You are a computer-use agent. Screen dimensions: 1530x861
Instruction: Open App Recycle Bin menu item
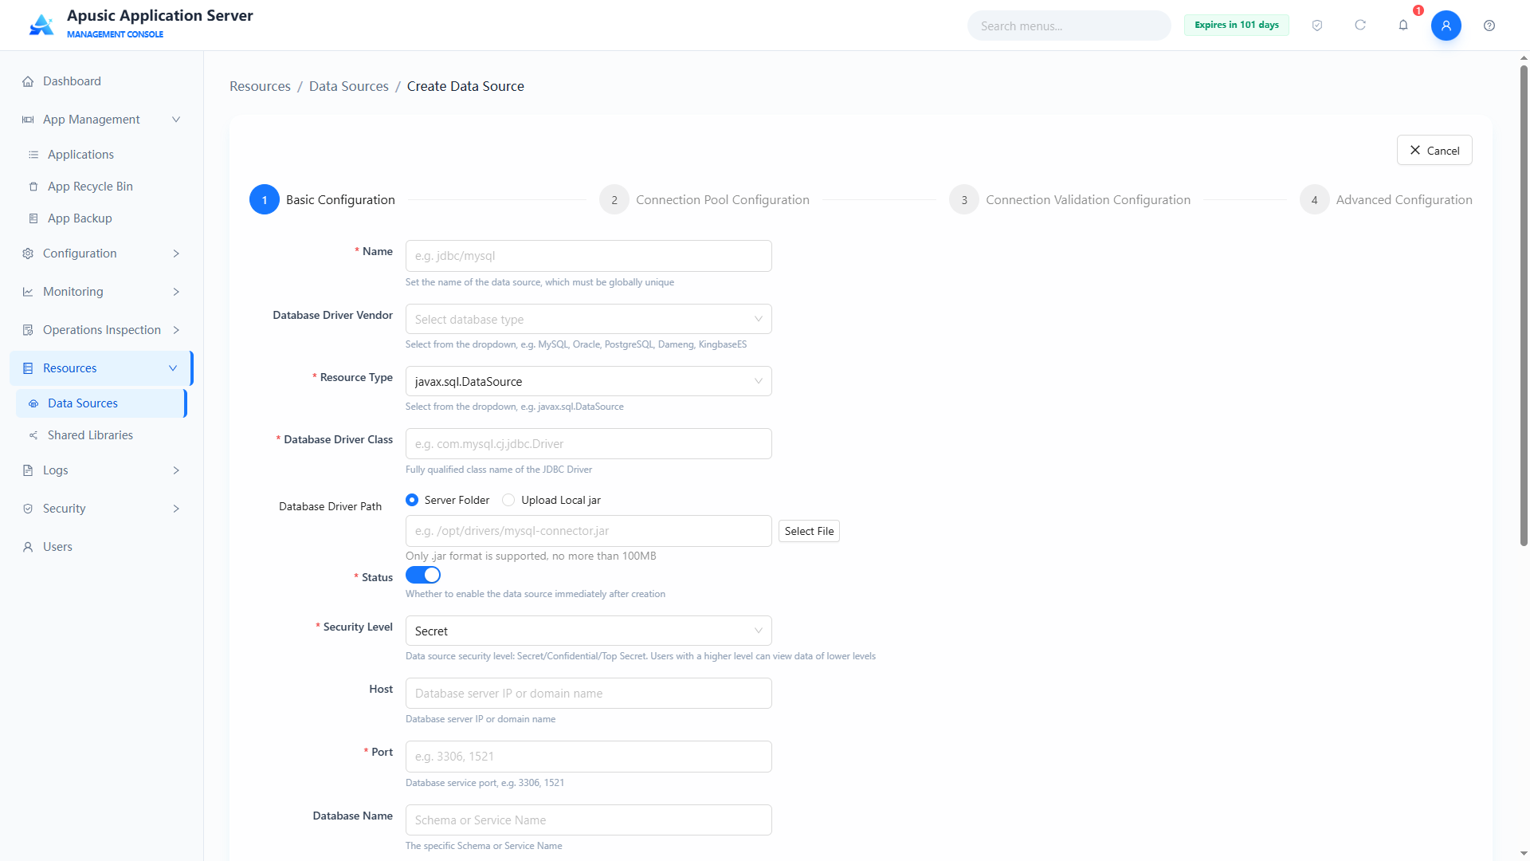pyautogui.click(x=101, y=187)
